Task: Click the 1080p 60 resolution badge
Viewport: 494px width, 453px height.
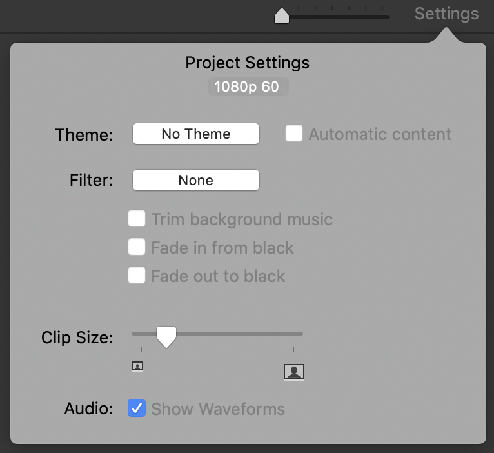Action: tap(248, 86)
